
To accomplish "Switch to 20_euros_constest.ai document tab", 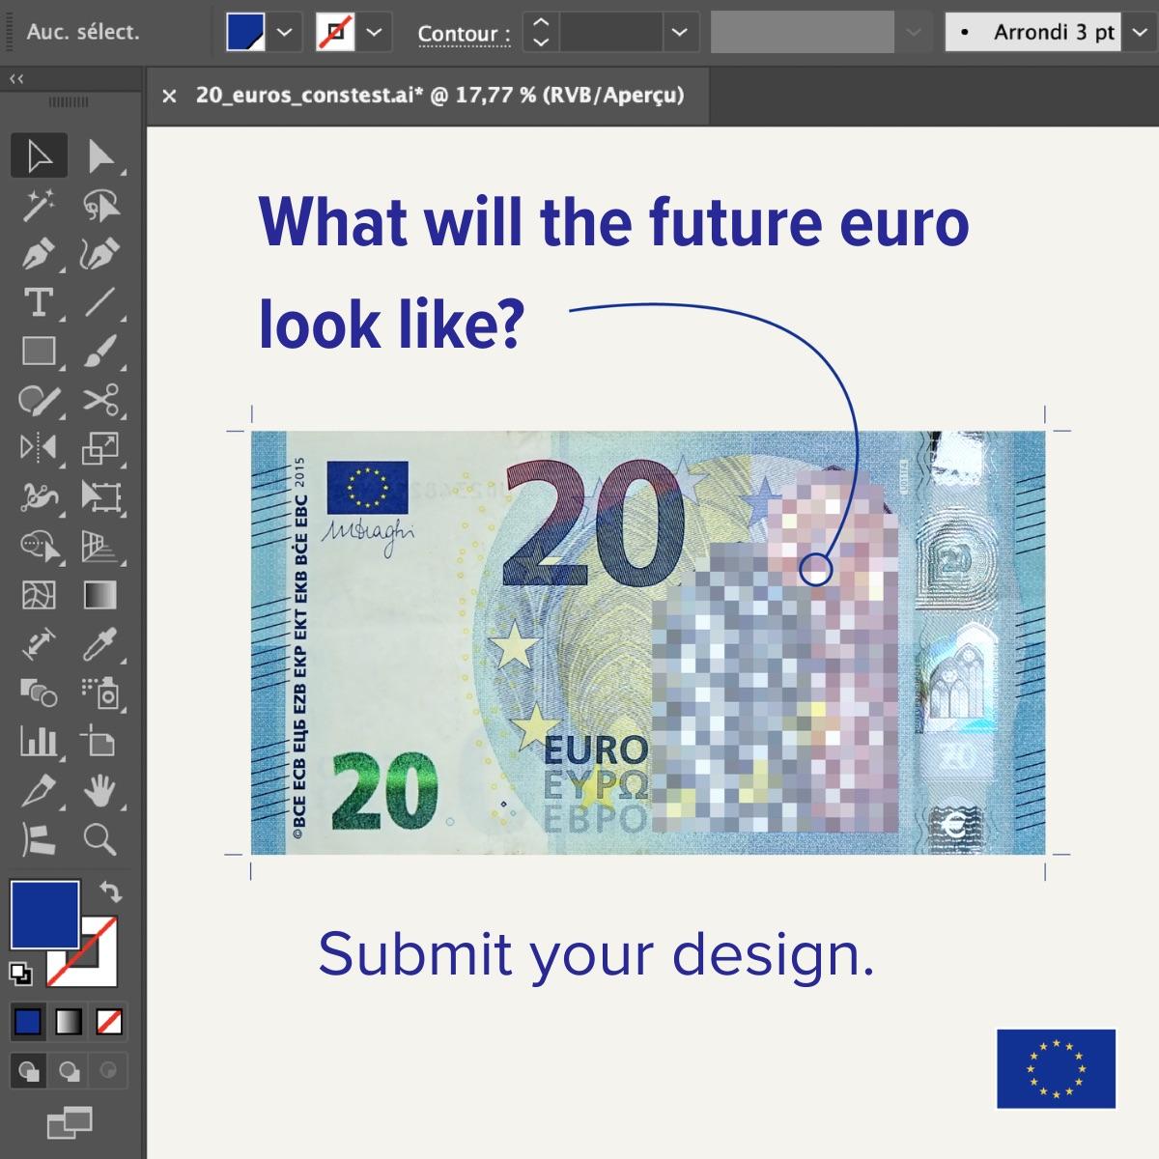I will [439, 96].
